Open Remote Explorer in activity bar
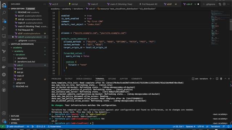Viewport: 232px width, 130px height. pyautogui.click(x=4, y=36)
